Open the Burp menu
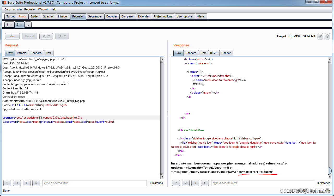 pyautogui.click(x=7, y=9)
